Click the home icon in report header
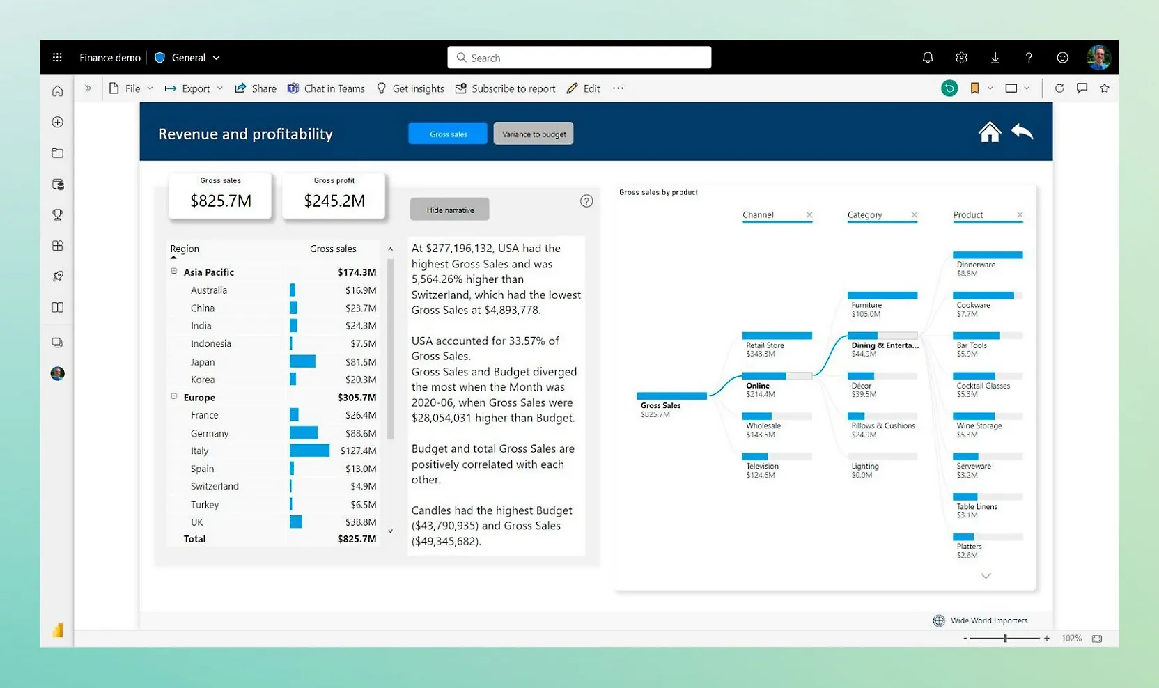 click(989, 132)
